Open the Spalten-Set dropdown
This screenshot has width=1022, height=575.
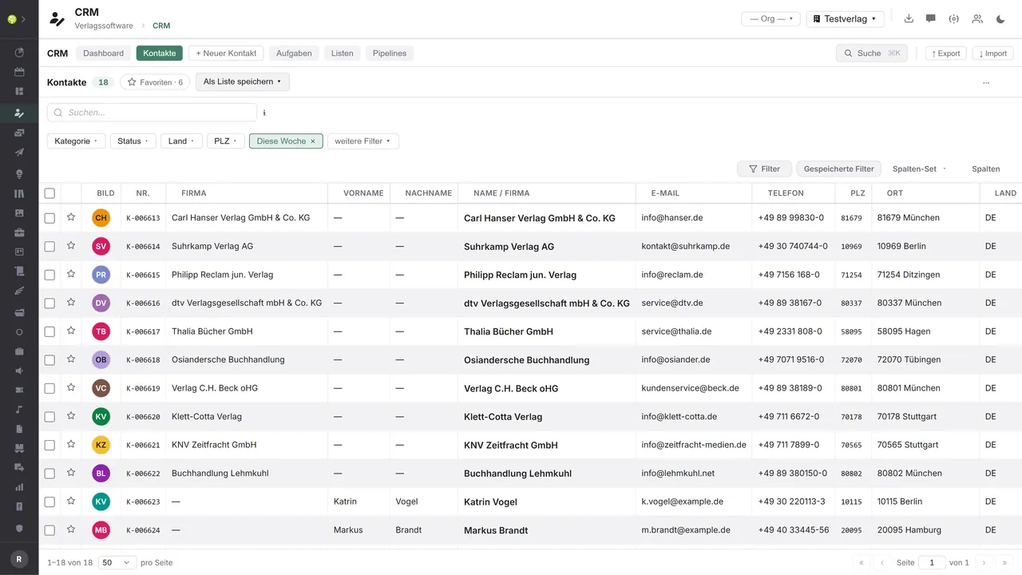919,169
